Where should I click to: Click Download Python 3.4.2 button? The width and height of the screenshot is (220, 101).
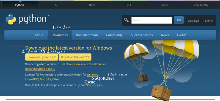pos(42,57)
